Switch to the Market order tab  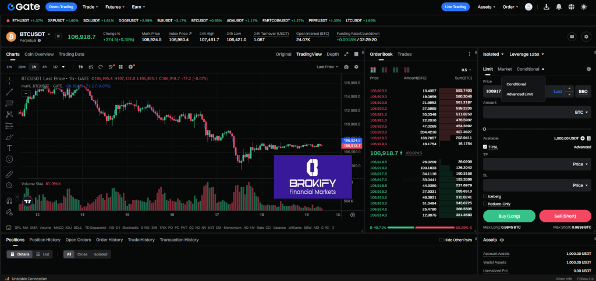[x=505, y=69]
